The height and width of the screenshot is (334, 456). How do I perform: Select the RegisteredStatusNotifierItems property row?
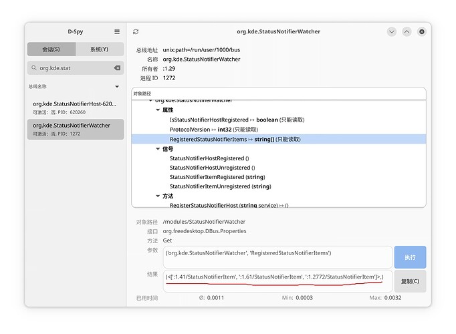point(279,140)
